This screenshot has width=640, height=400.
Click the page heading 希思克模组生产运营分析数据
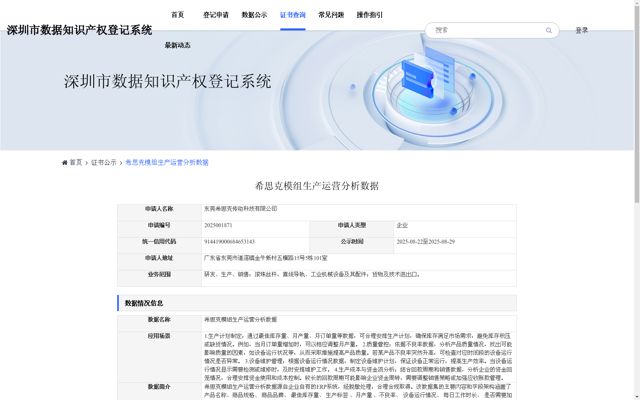(x=317, y=186)
